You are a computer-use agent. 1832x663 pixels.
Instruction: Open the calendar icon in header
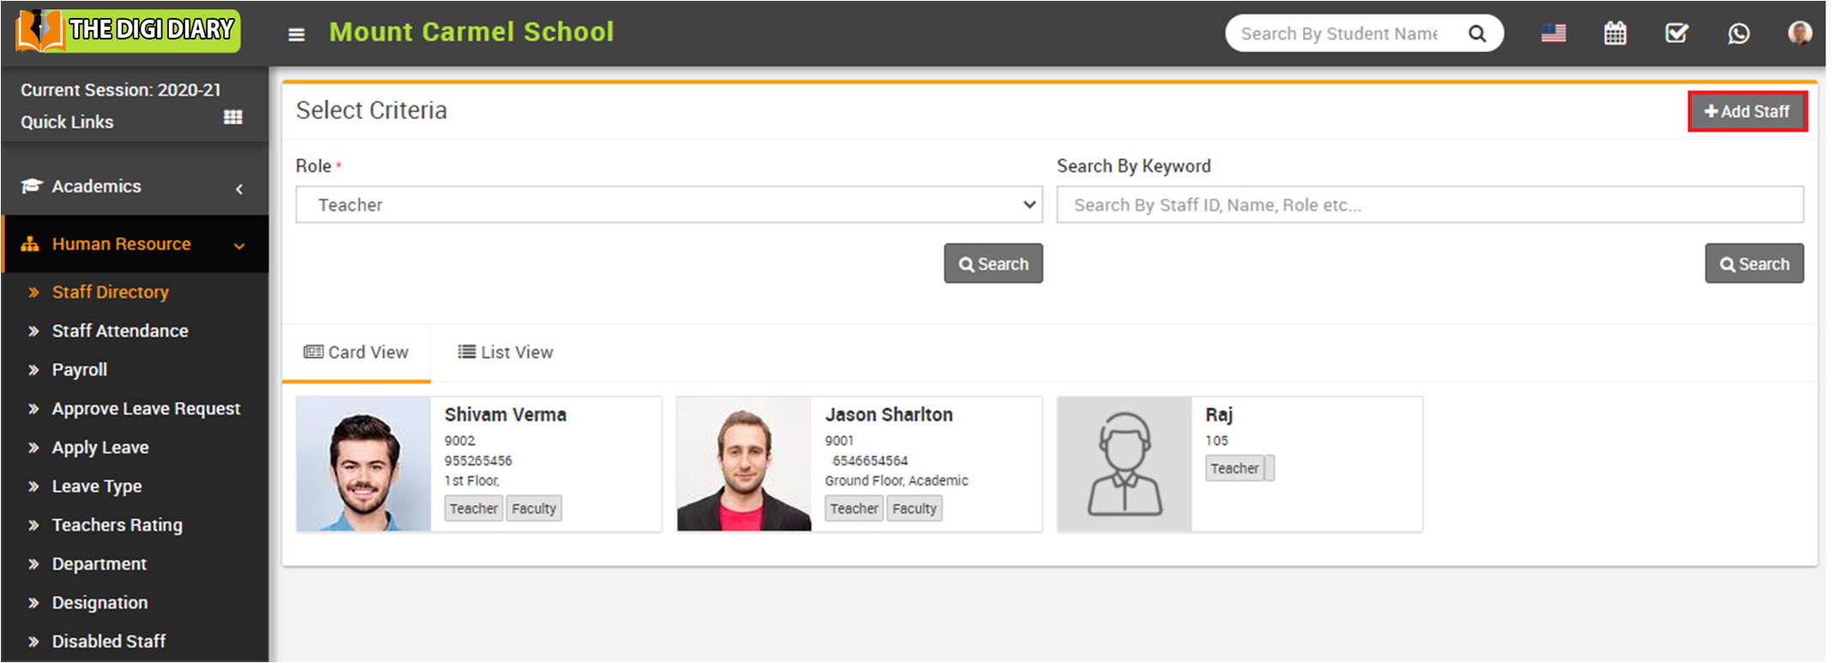coord(1615,33)
